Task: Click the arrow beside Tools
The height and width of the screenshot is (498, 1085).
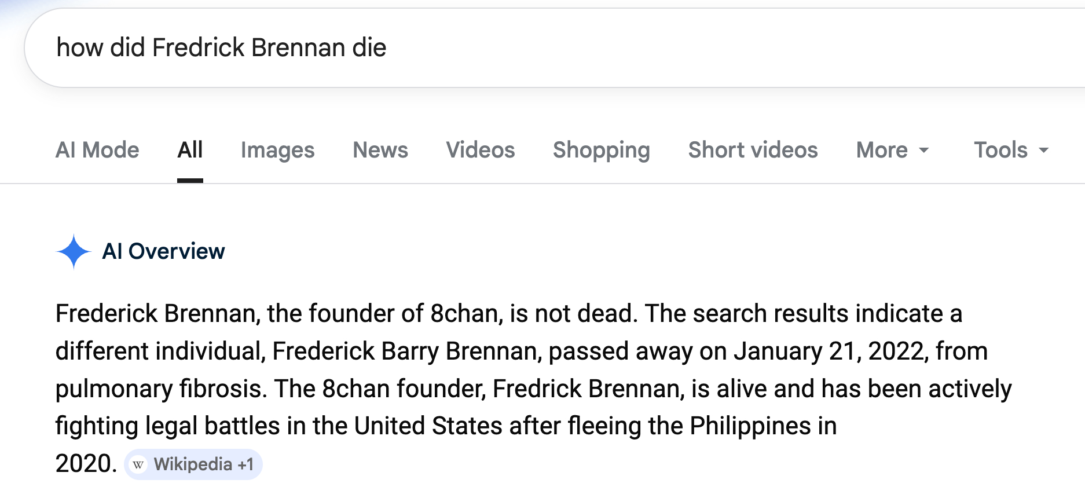Action: [1044, 151]
